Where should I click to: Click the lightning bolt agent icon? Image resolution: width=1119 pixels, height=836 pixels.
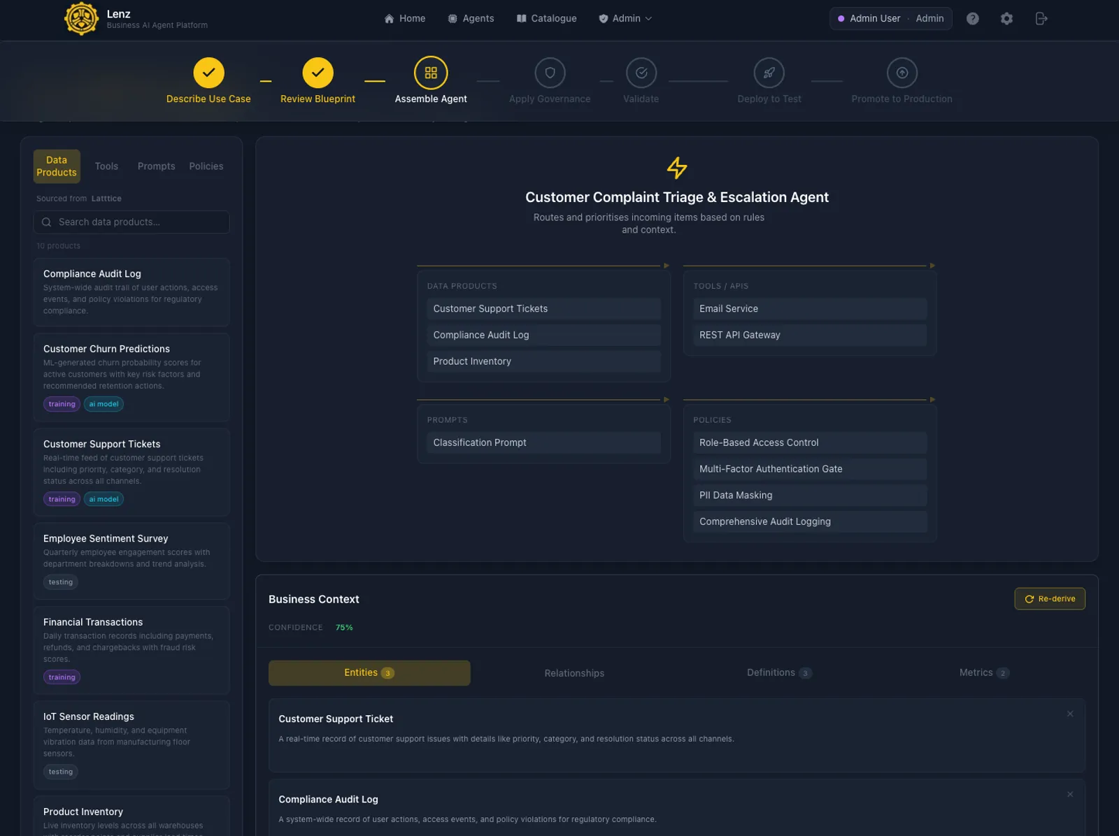[677, 168]
